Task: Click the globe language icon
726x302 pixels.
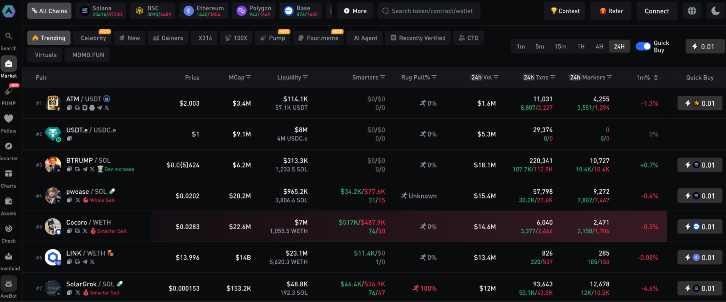Action: [692, 11]
